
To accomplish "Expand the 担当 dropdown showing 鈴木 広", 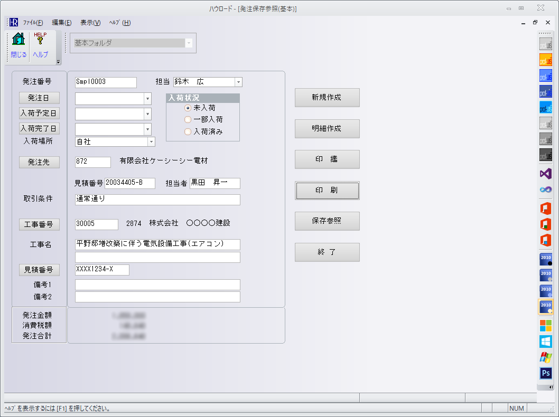I will tap(238, 82).
